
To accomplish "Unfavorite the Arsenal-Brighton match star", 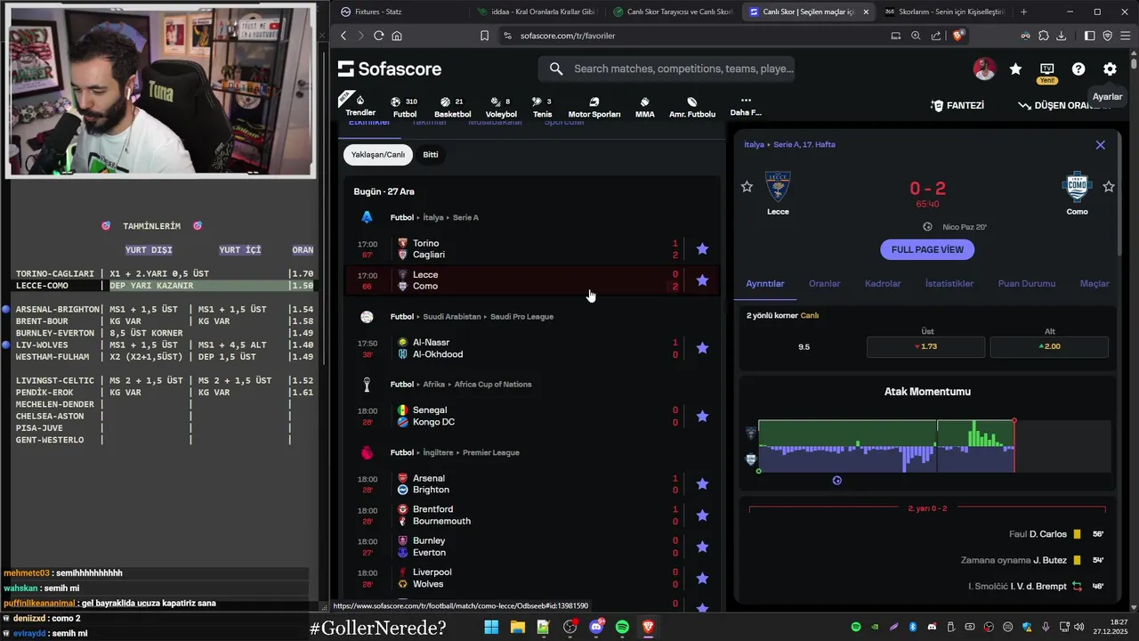I will click(x=702, y=484).
